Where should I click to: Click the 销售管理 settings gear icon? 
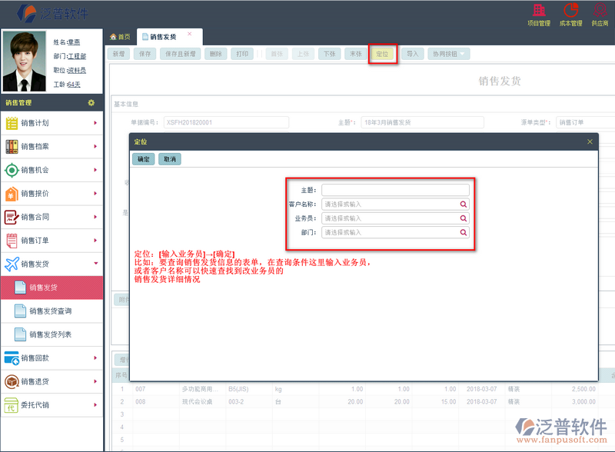91,103
